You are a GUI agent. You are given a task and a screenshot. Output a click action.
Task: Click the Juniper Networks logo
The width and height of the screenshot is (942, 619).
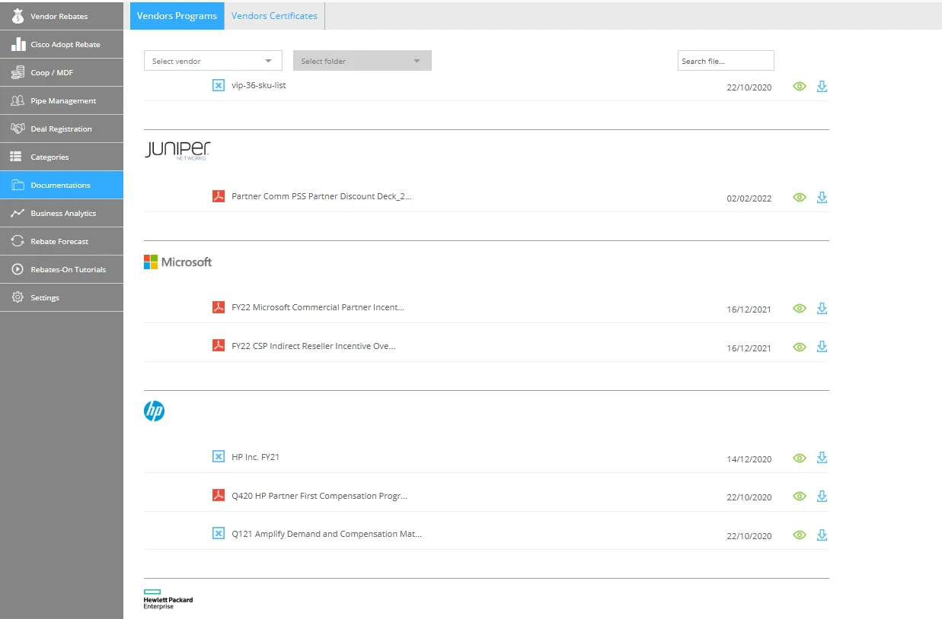pos(177,151)
